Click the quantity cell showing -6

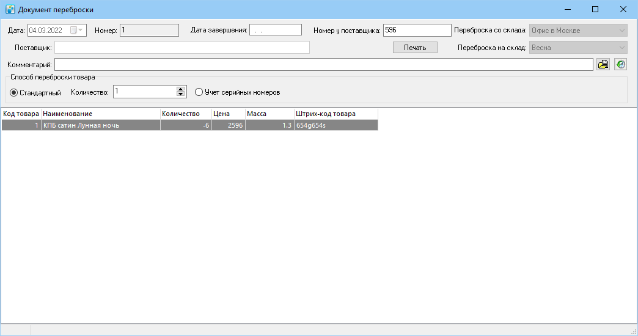tap(186, 125)
